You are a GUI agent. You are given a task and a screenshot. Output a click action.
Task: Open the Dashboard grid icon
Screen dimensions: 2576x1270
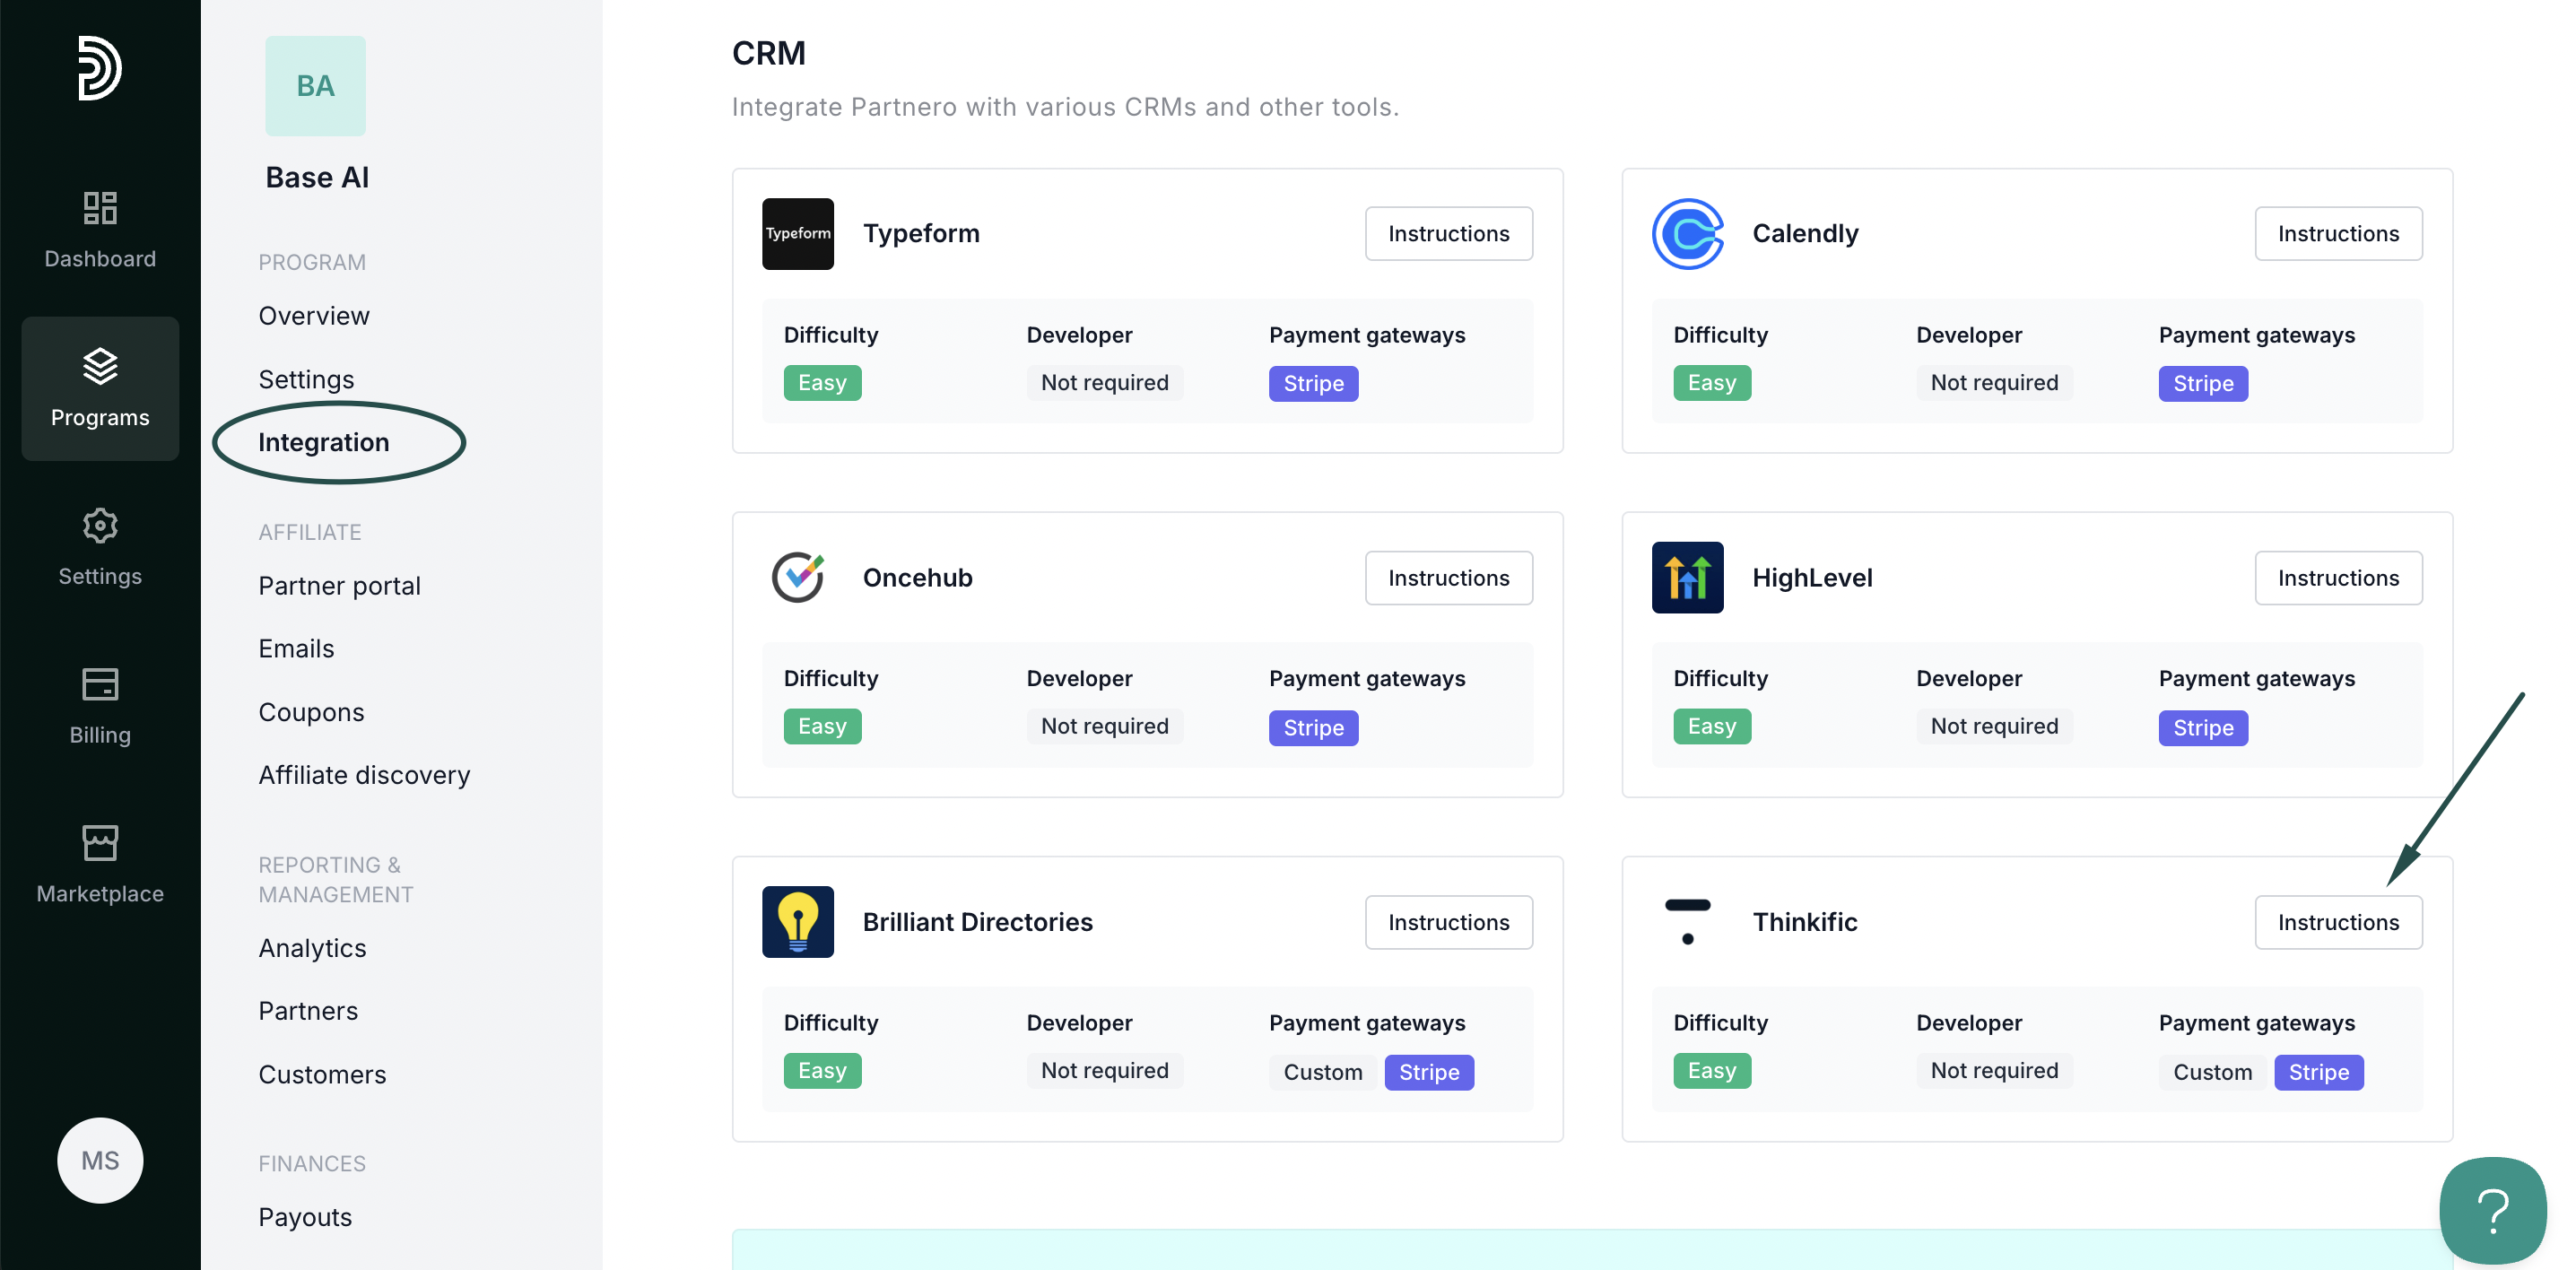(100, 208)
